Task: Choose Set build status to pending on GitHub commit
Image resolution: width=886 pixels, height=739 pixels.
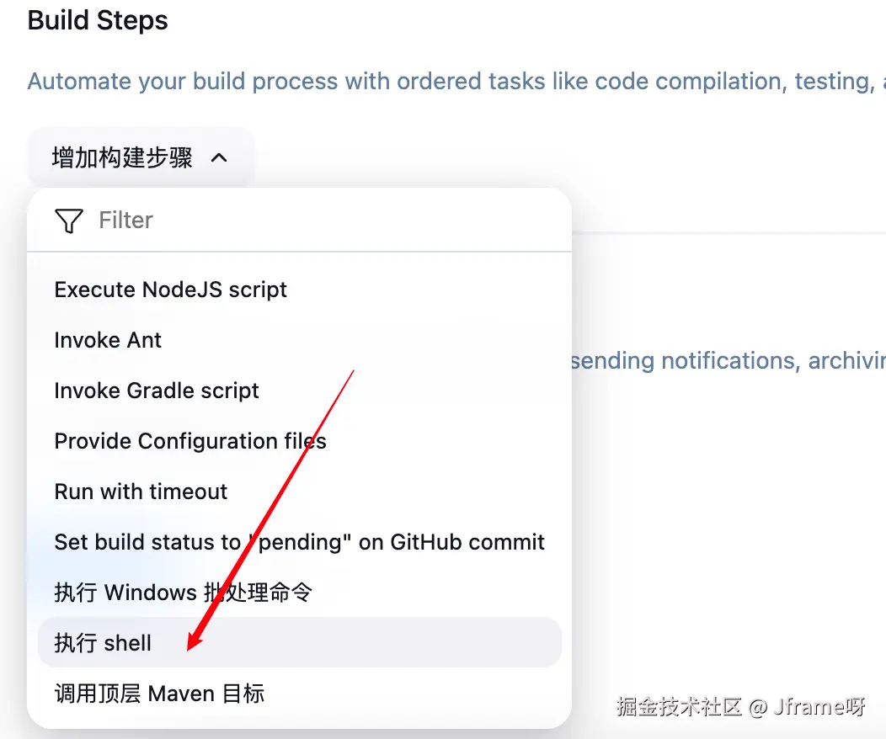Action: tap(299, 542)
